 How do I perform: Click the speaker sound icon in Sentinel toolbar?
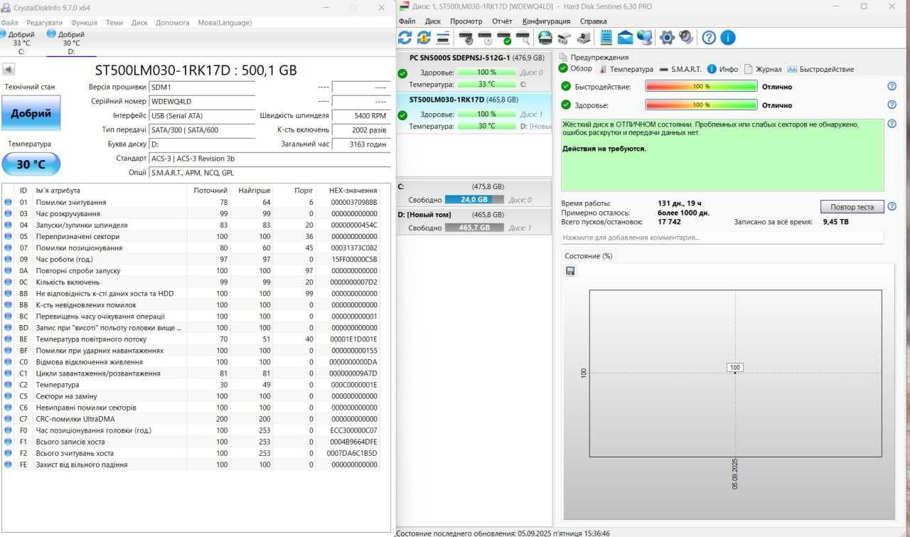(686, 38)
